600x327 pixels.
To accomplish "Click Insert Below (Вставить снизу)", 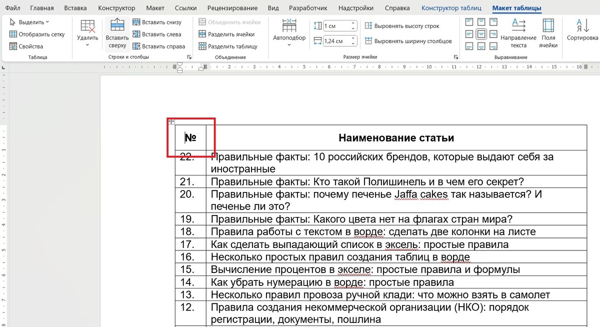I will click(157, 22).
